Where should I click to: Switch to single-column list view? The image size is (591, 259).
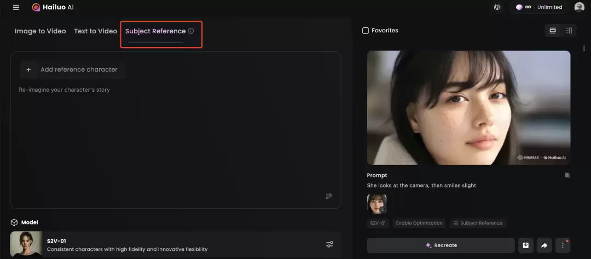(553, 31)
